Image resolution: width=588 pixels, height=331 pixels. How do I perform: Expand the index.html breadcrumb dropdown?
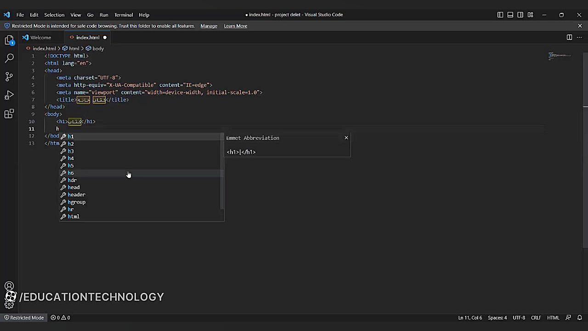(x=44, y=48)
